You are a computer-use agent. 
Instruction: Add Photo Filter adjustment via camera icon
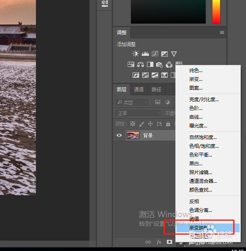pyautogui.click(x=159, y=65)
